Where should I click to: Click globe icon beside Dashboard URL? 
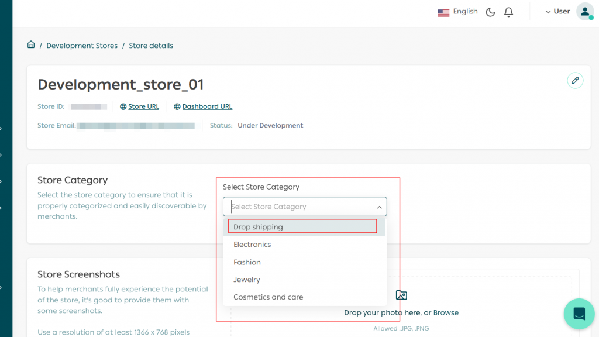click(177, 106)
